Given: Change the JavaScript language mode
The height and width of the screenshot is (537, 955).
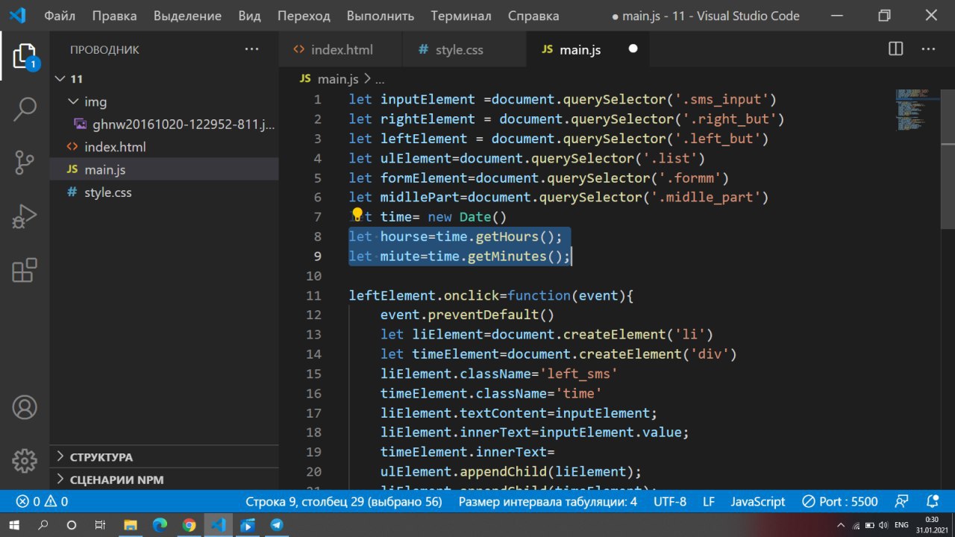Looking at the screenshot, I should point(757,501).
